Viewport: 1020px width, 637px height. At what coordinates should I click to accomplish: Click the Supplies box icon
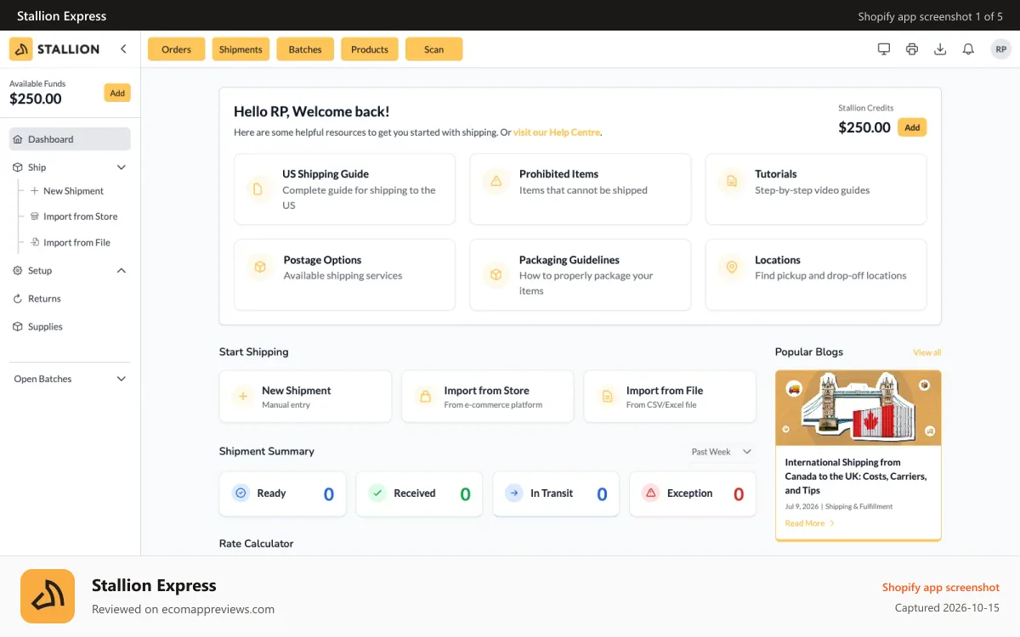point(18,327)
